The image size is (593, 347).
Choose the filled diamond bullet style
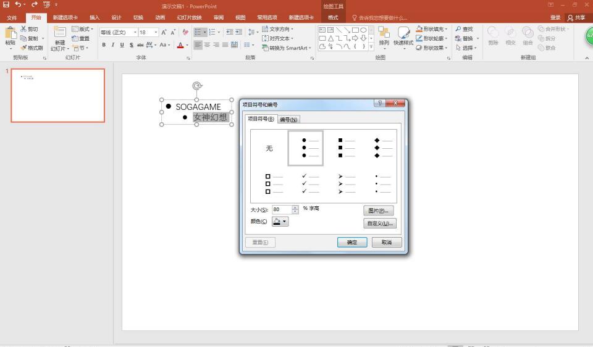click(x=383, y=148)
